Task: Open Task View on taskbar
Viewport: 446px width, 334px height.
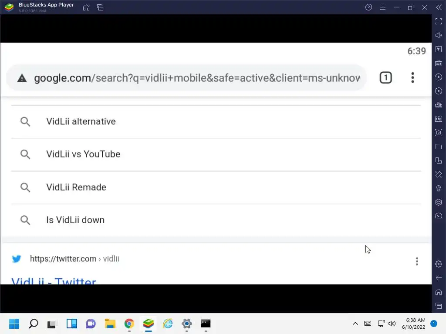Action: (x=52, y=324)
